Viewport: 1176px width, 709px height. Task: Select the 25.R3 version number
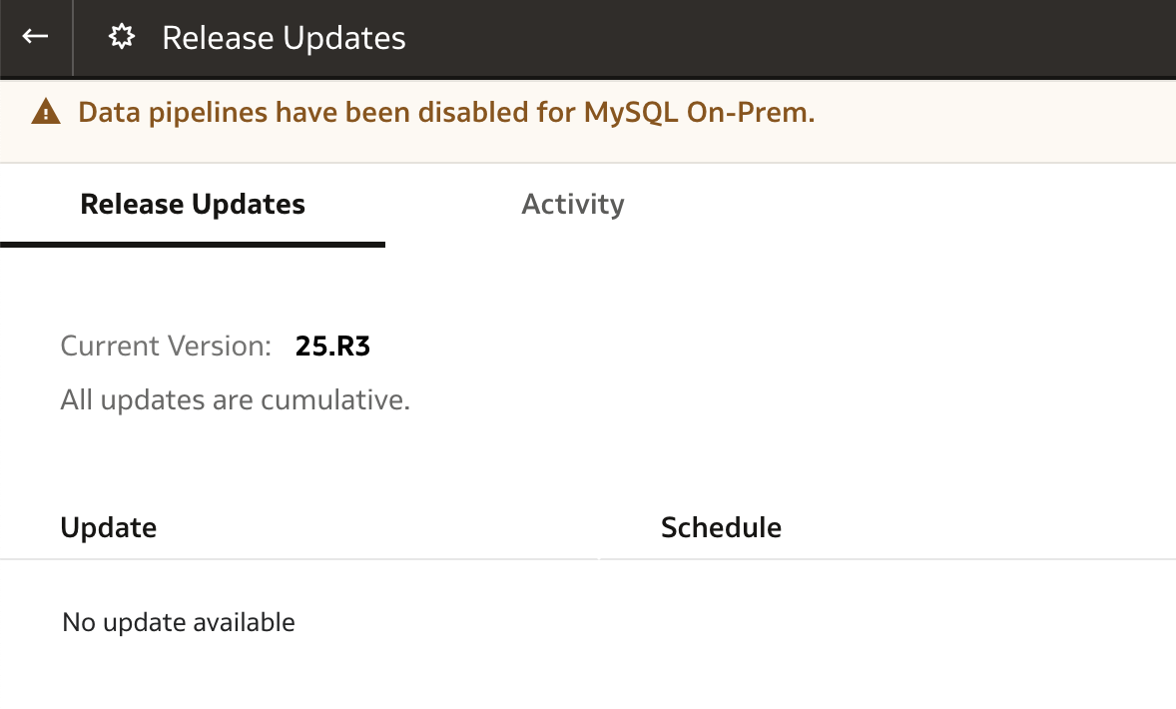tap(333, 346)
